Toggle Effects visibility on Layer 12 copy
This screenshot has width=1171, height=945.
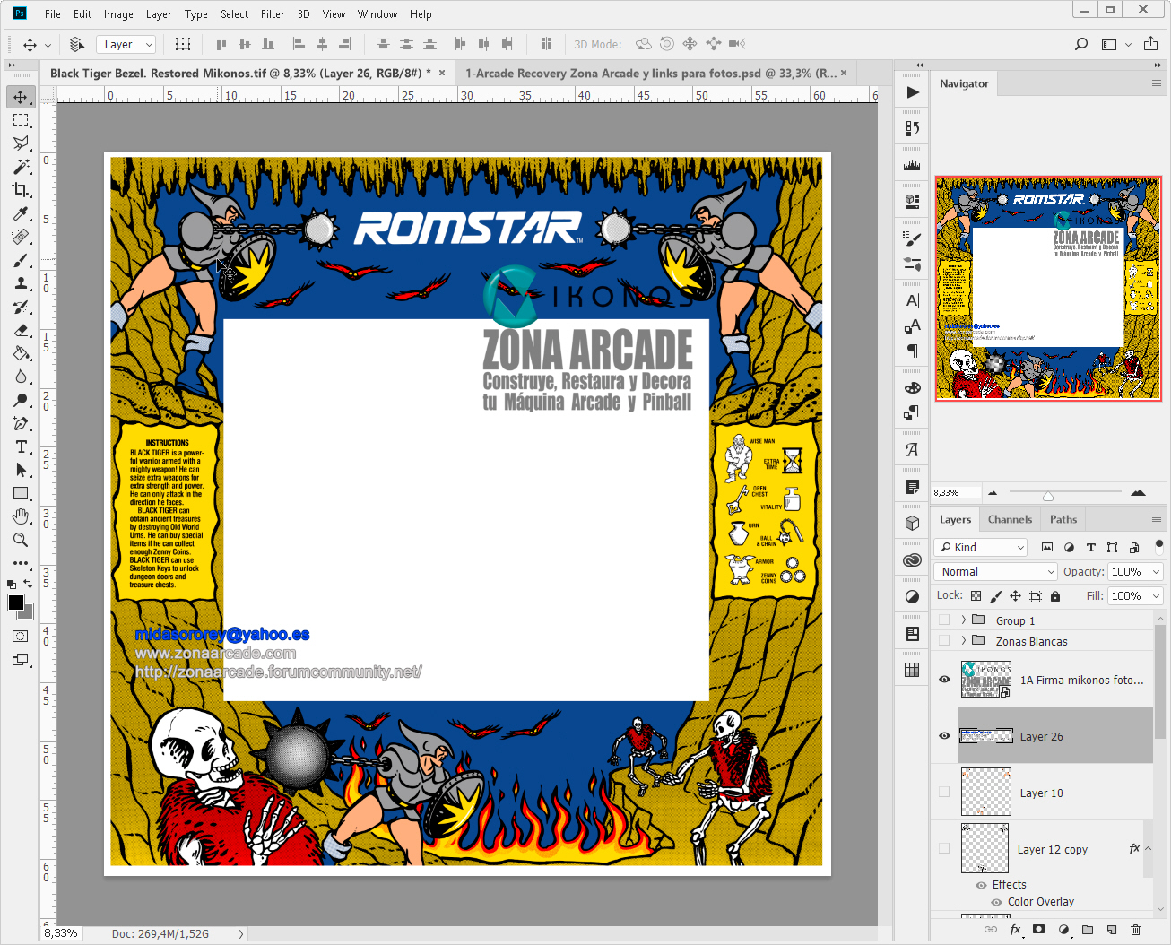point(983,884)
